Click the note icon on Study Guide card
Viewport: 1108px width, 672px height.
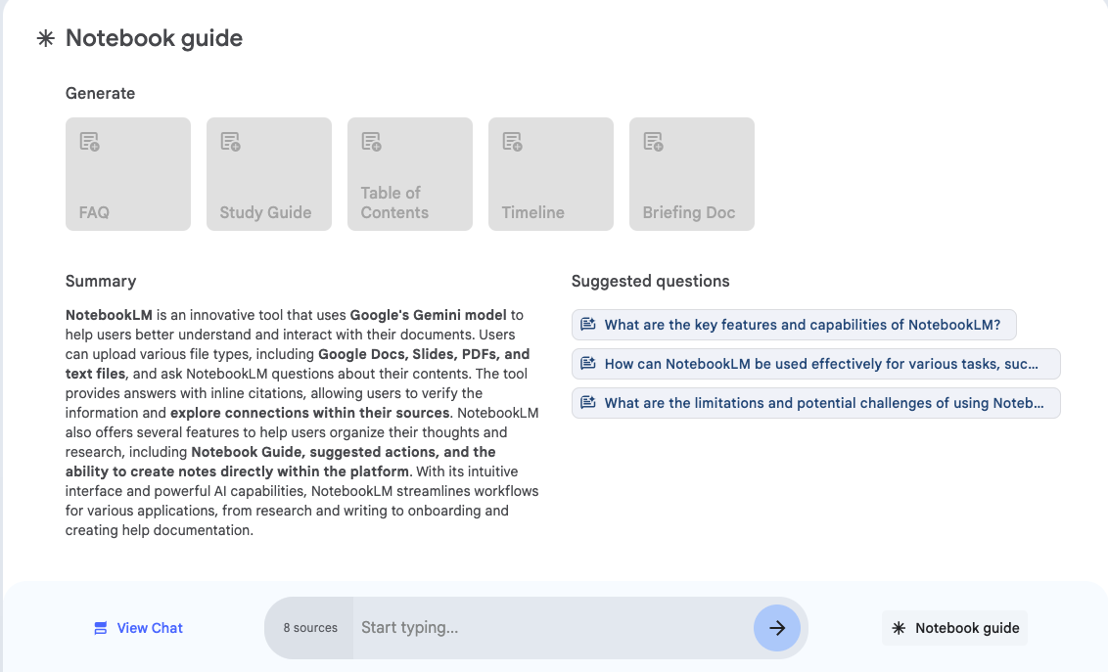(231, 142)
